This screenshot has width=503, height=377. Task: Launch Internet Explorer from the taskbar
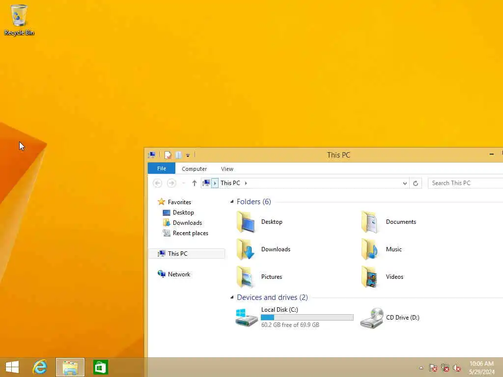[x=40, y=367]
